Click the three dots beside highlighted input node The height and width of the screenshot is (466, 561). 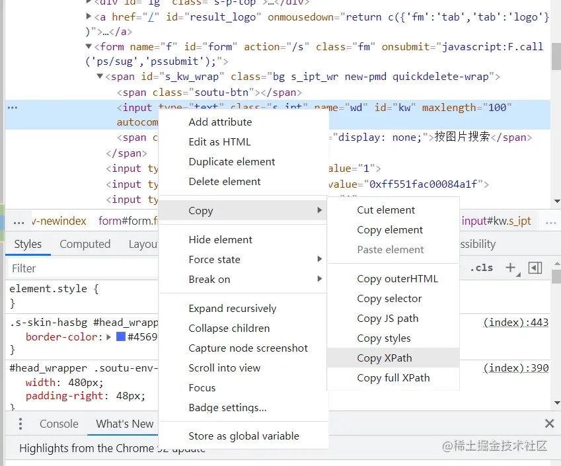13,107
